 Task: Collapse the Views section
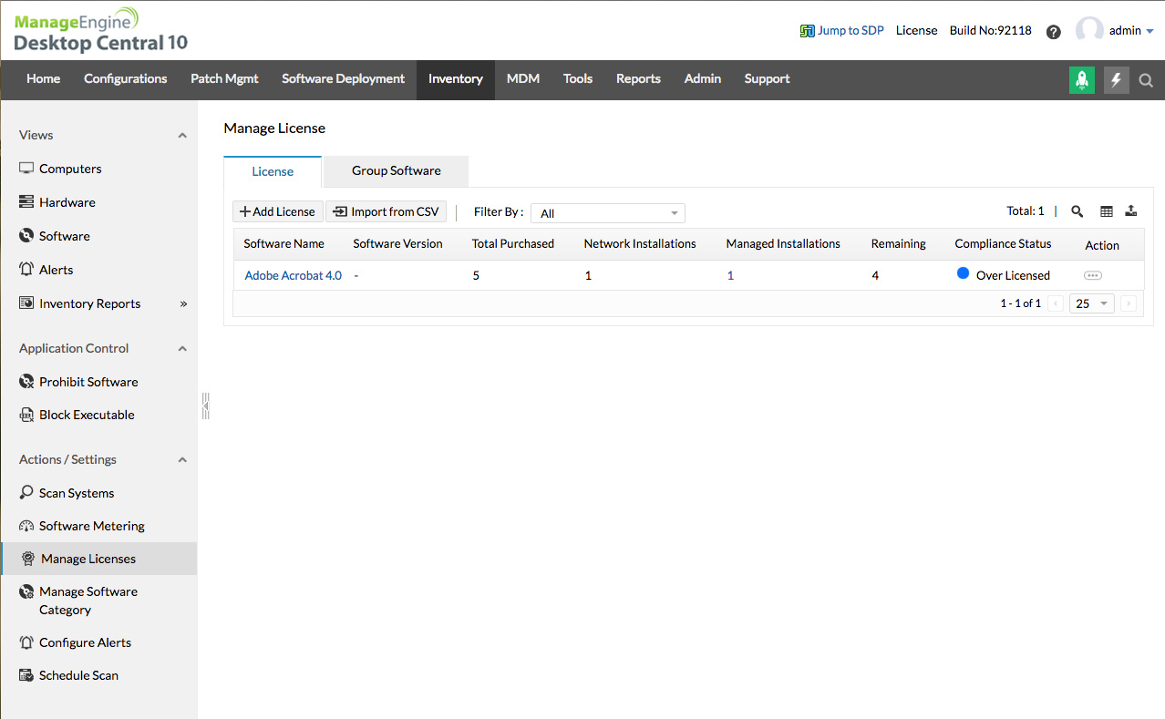[x=182, y=135]
